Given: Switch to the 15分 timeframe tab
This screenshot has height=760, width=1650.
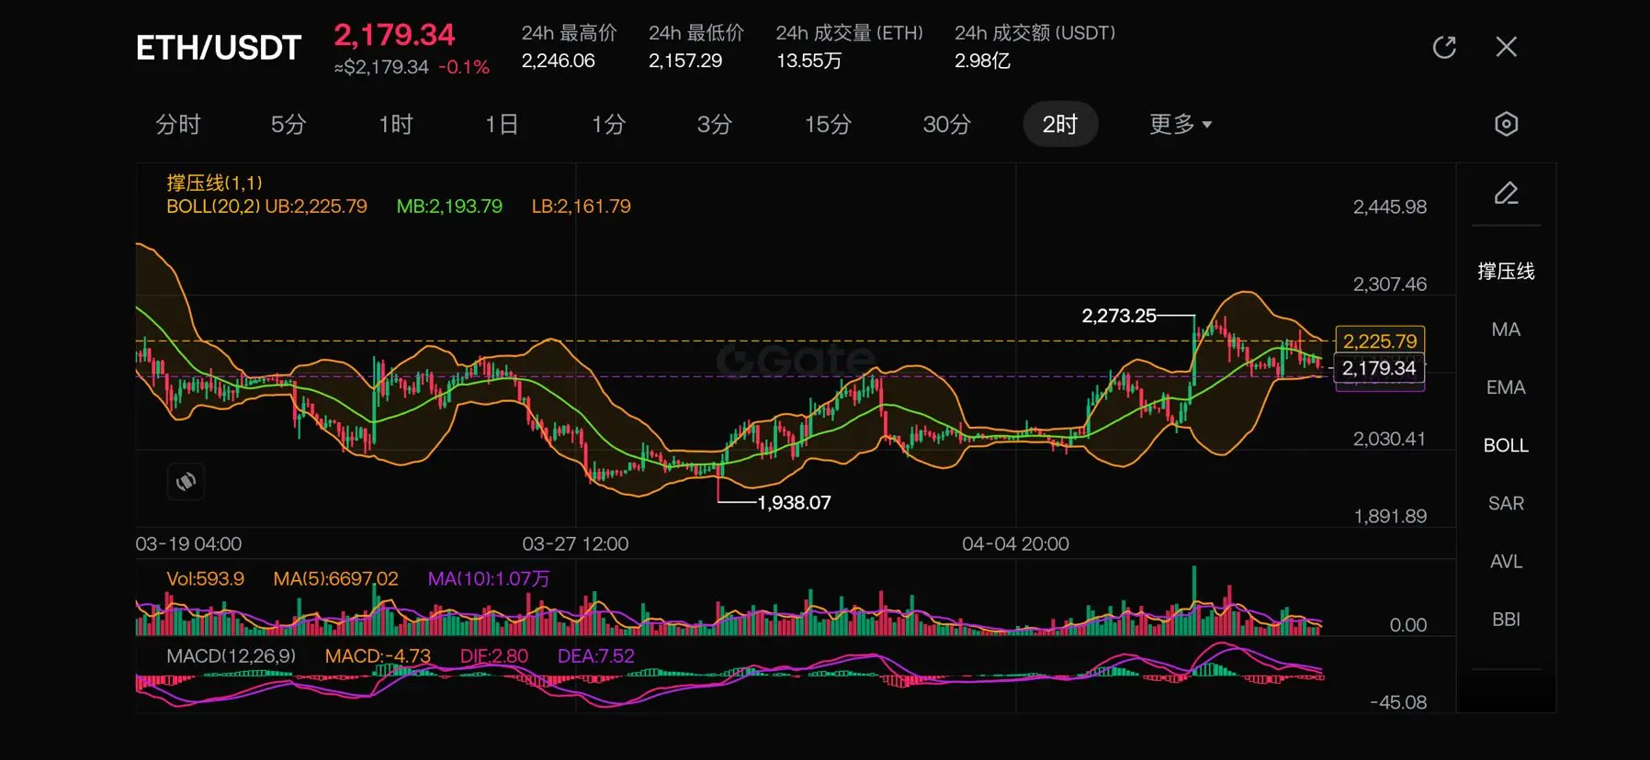Looking at the screenshot, I should [x=828, y=124].
